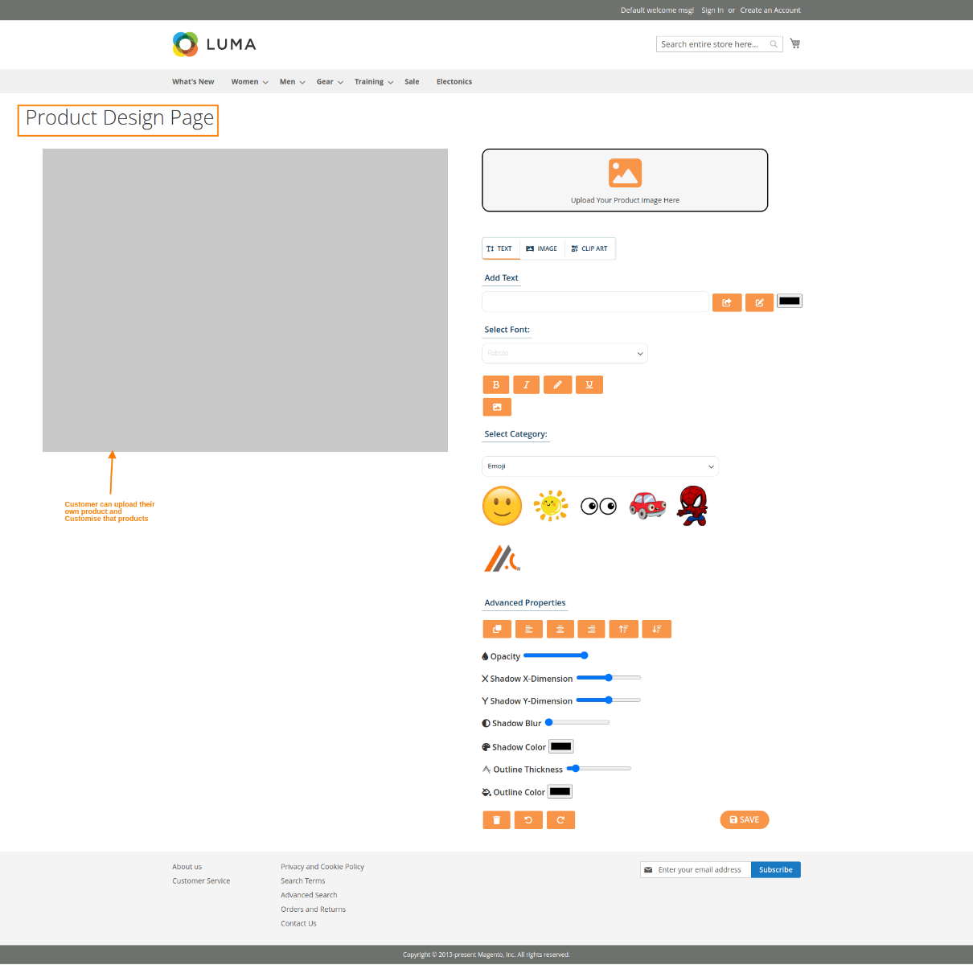Open the Shadow Color swatch

coord(560,746)
